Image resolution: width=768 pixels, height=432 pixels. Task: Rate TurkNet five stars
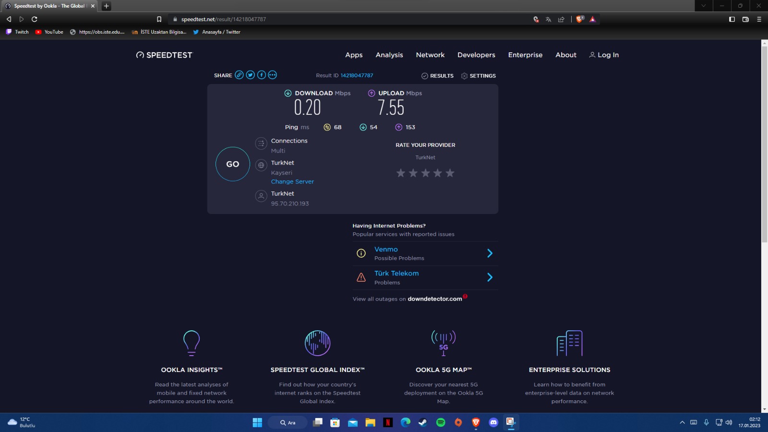coord(450,173)
